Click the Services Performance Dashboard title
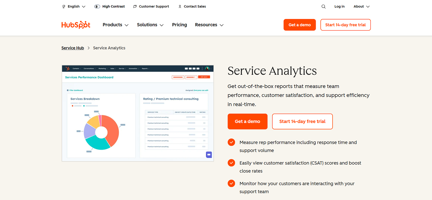 [89, 77]
